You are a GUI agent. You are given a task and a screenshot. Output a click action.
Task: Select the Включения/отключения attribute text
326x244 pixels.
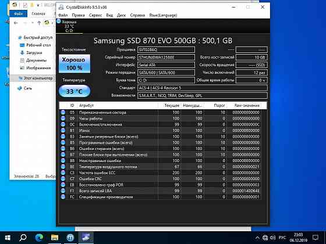click(x=100, y=124)
